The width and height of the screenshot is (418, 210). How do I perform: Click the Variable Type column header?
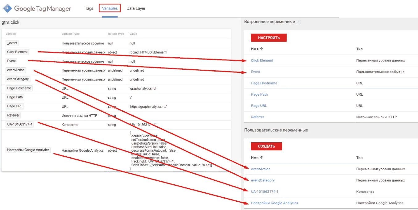point(71,34)
